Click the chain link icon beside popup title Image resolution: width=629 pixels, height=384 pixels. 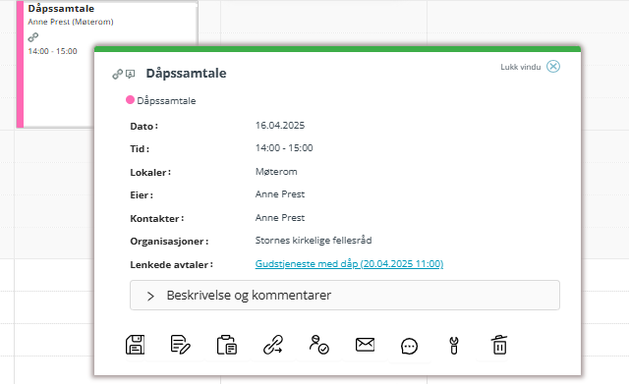[x=117, y=75]
